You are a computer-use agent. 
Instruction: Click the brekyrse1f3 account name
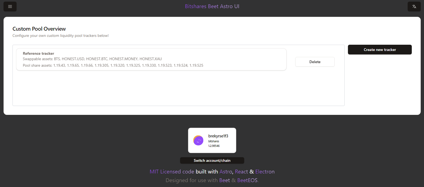coord(218,136)
